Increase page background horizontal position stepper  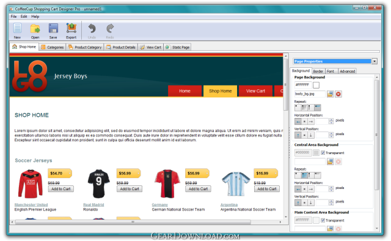click(x=331, y=120)
